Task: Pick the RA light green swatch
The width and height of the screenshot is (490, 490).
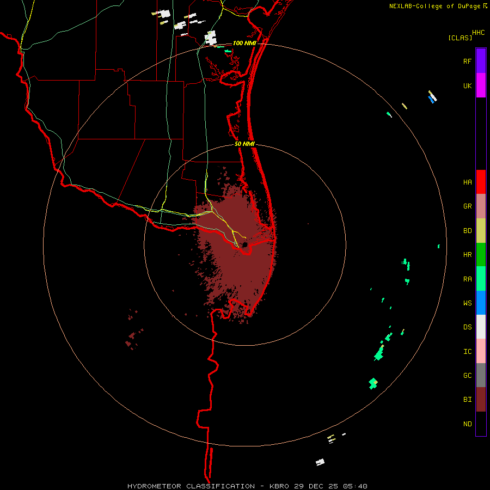Action: point(481,279)
